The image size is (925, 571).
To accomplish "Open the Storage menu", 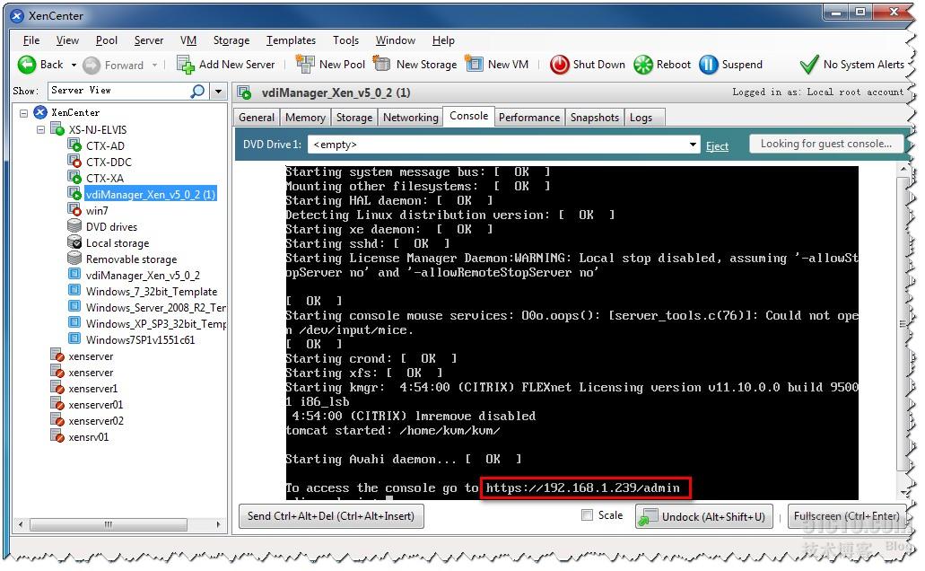I will tap(231, 40).
